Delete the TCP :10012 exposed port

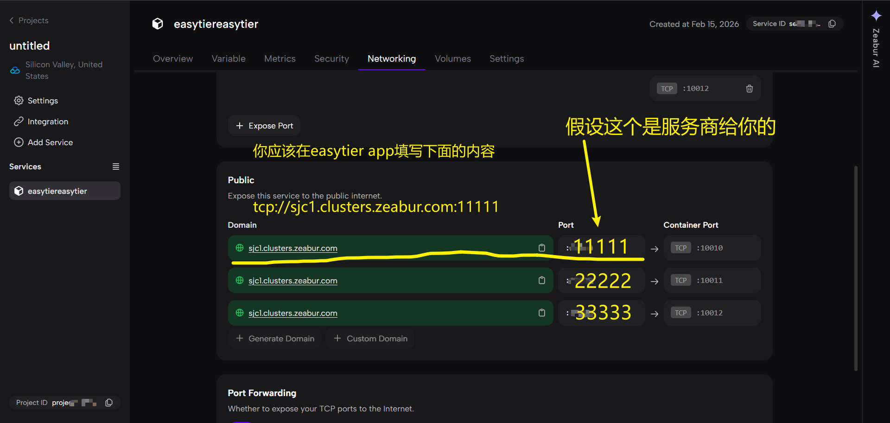coord(750,89)
